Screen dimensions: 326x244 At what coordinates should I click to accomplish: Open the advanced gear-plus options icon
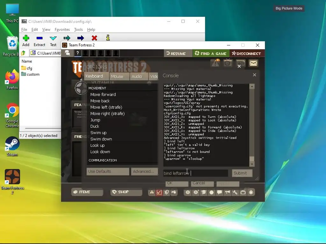click(196, 192)
